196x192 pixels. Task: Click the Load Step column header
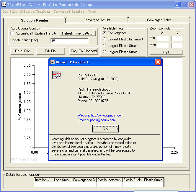click(62, 180)
